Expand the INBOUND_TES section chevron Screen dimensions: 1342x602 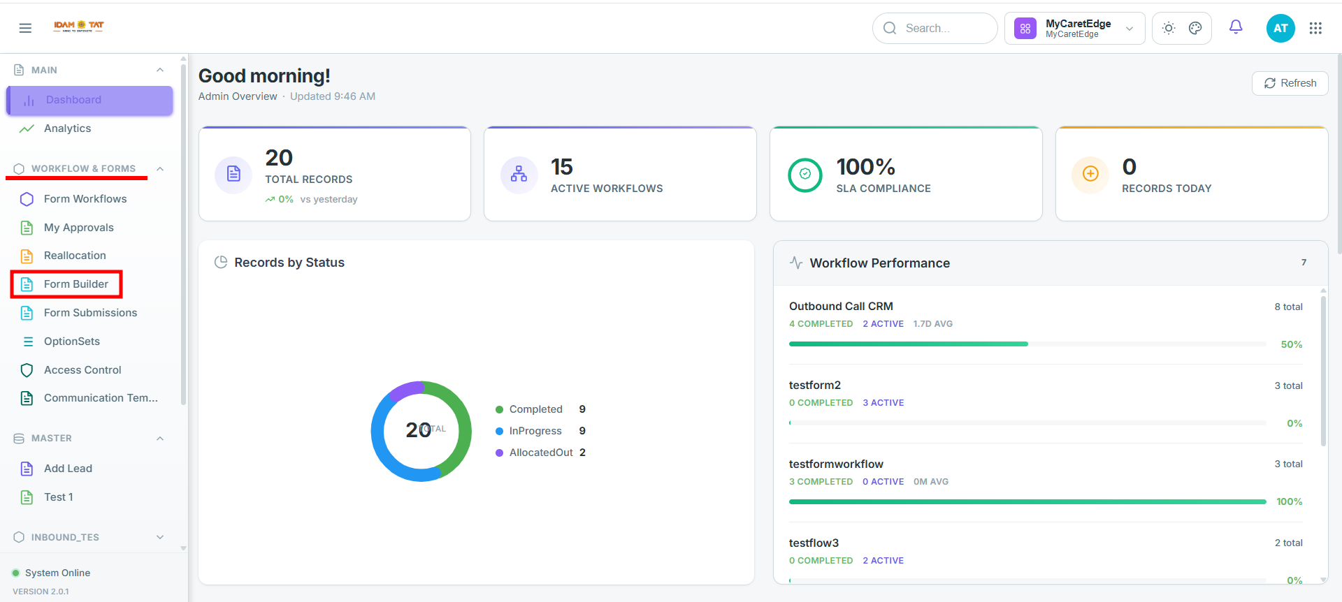tap(160, 537)
